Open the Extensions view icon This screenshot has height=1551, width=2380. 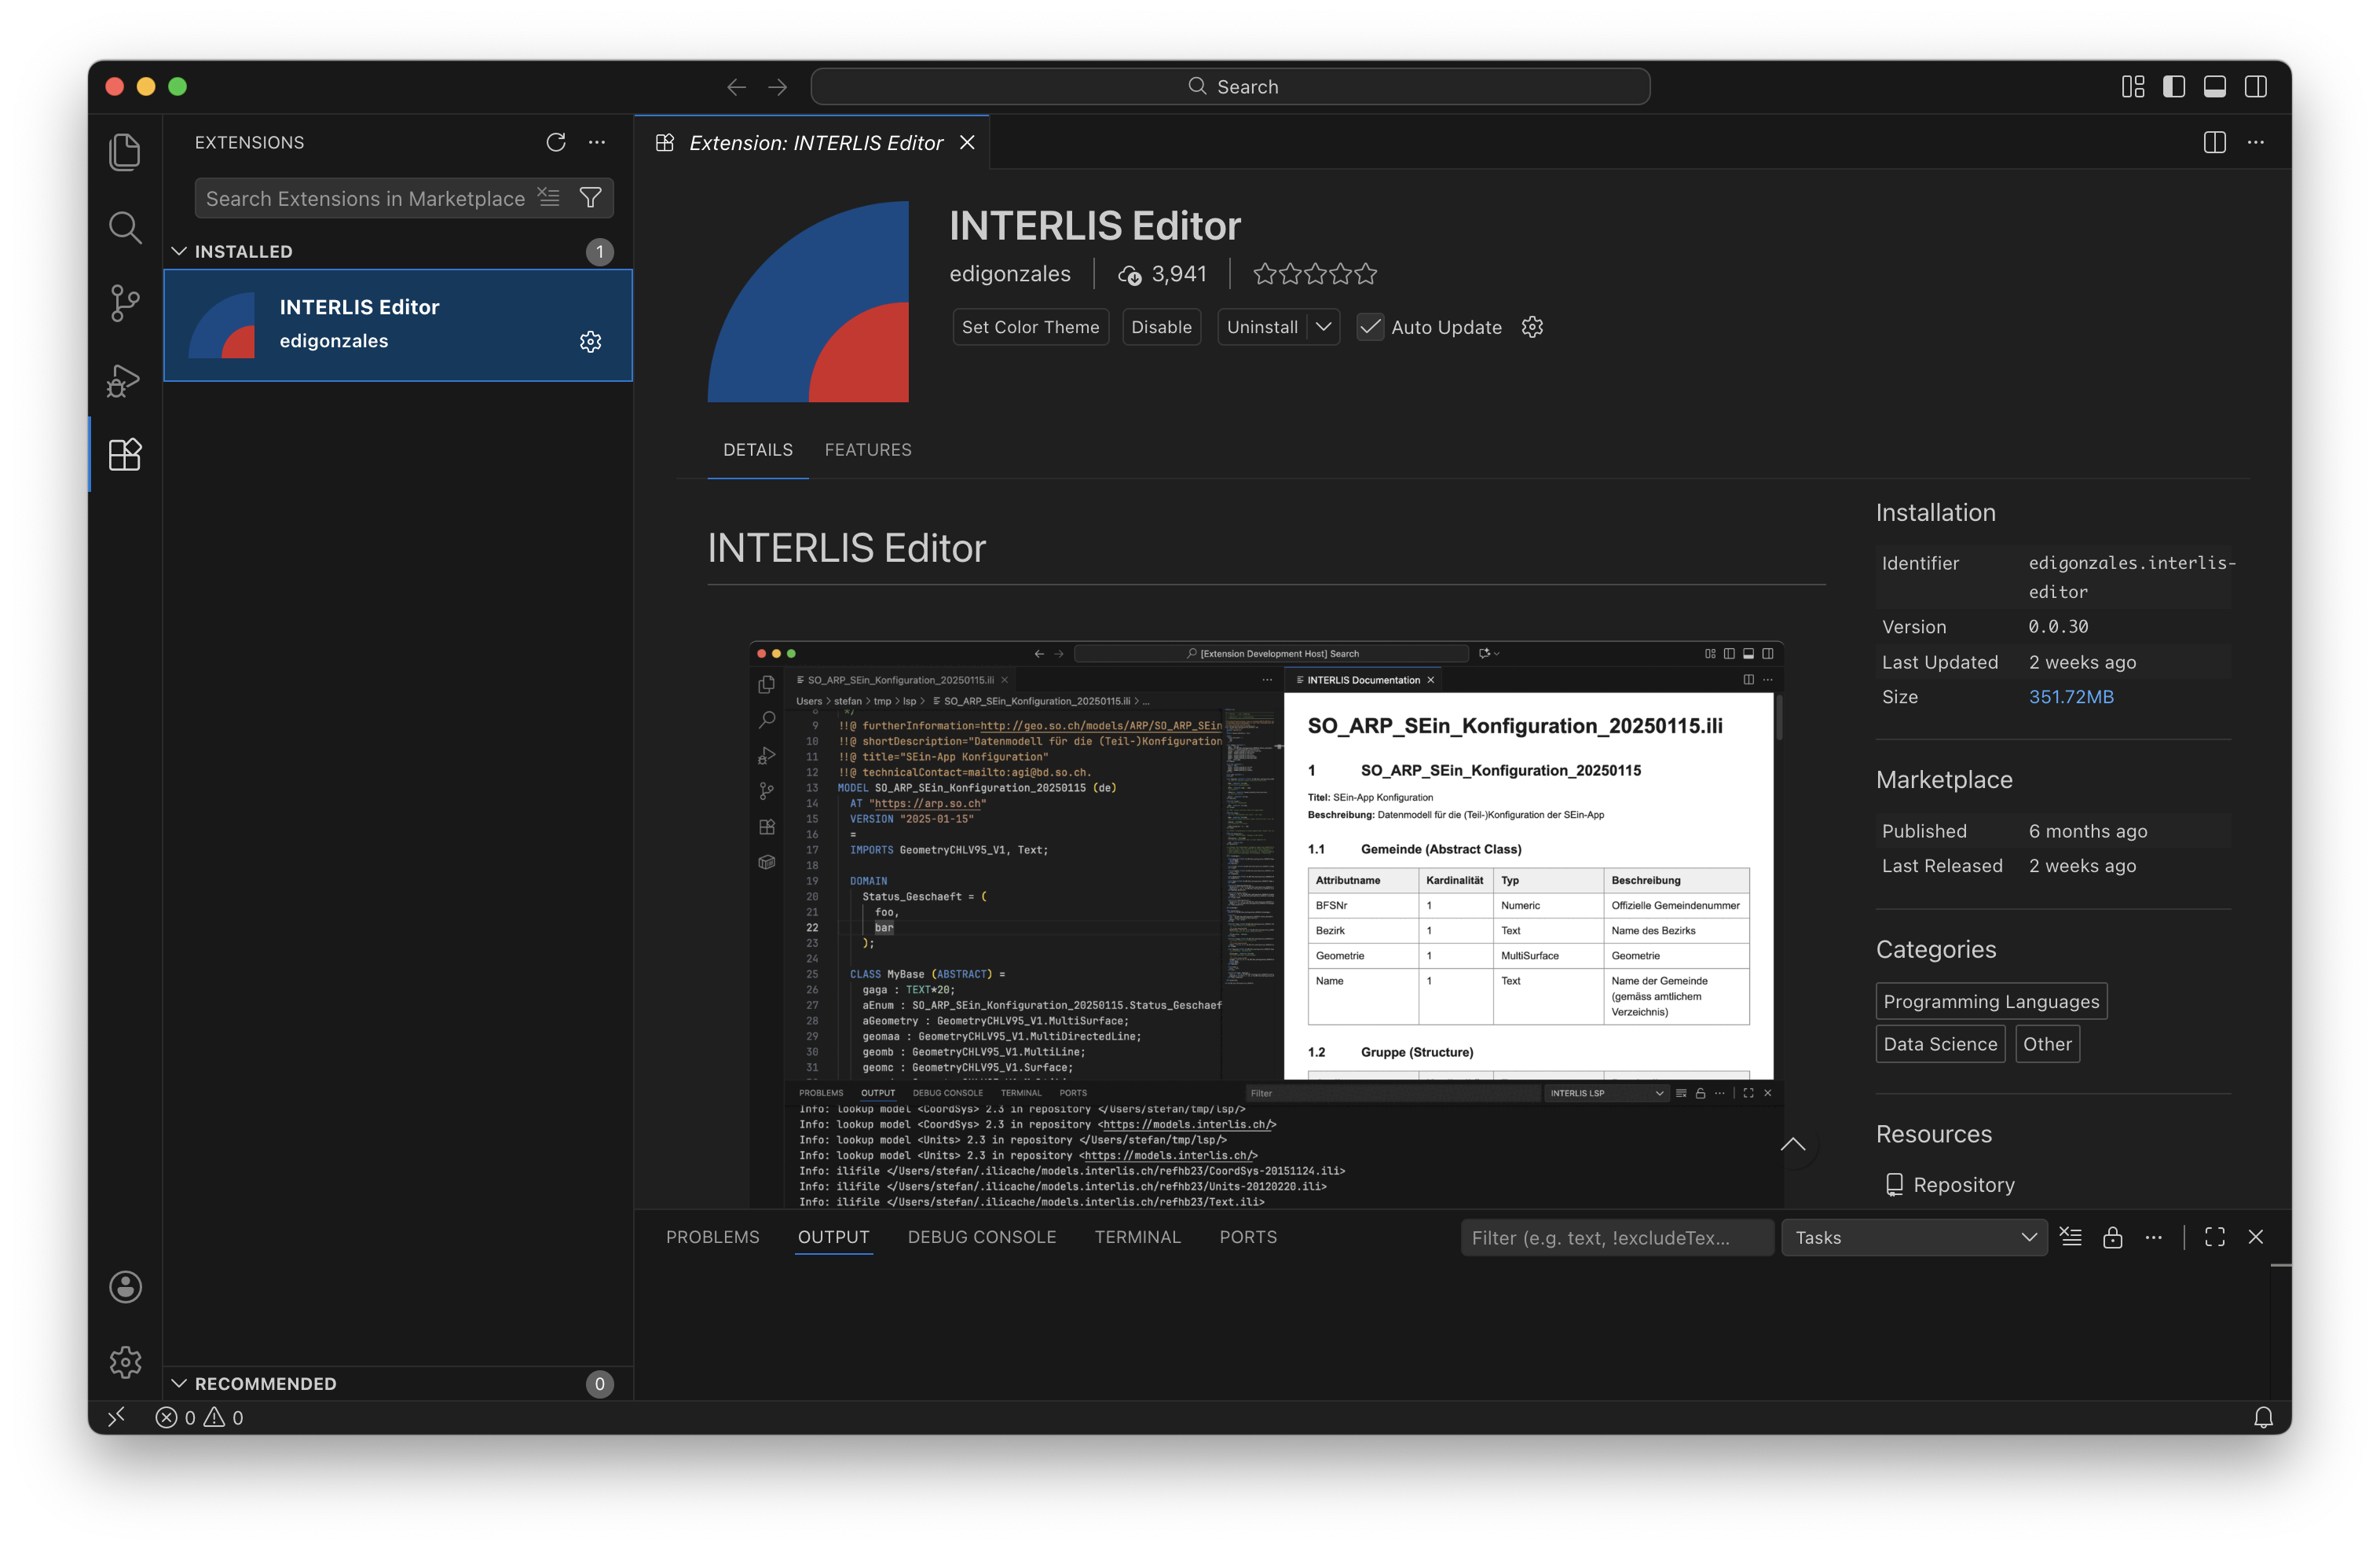click(x=125, y=455)
